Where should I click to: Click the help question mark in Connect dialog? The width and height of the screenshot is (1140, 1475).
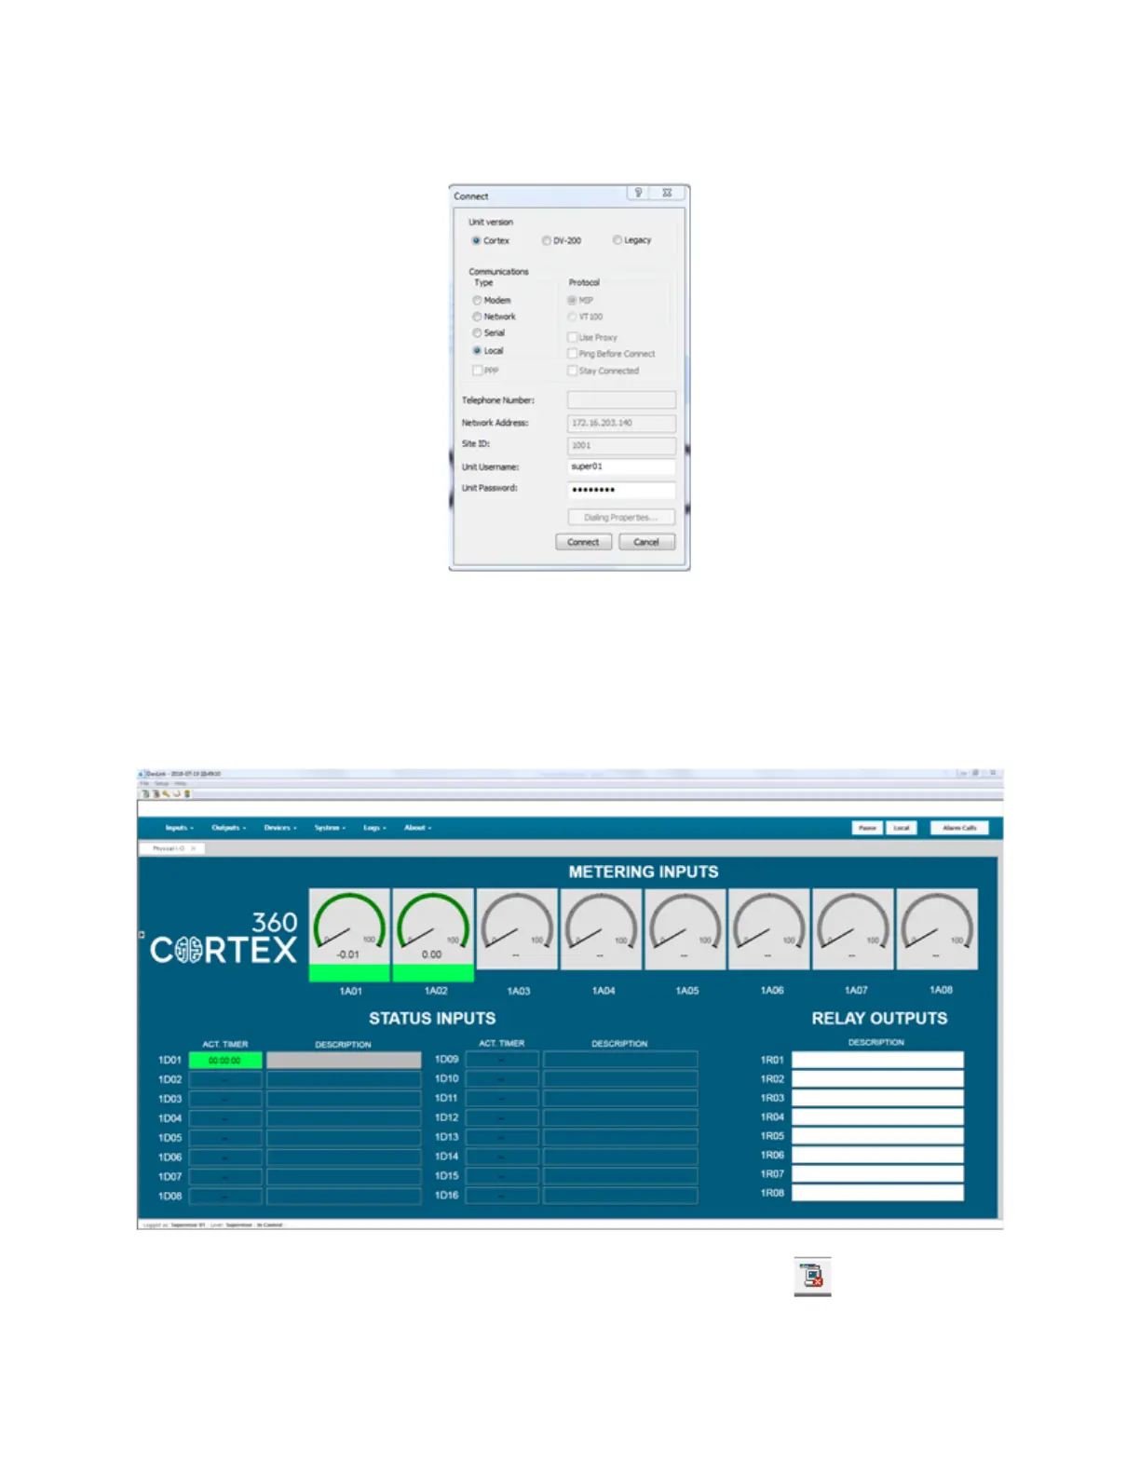638,193
